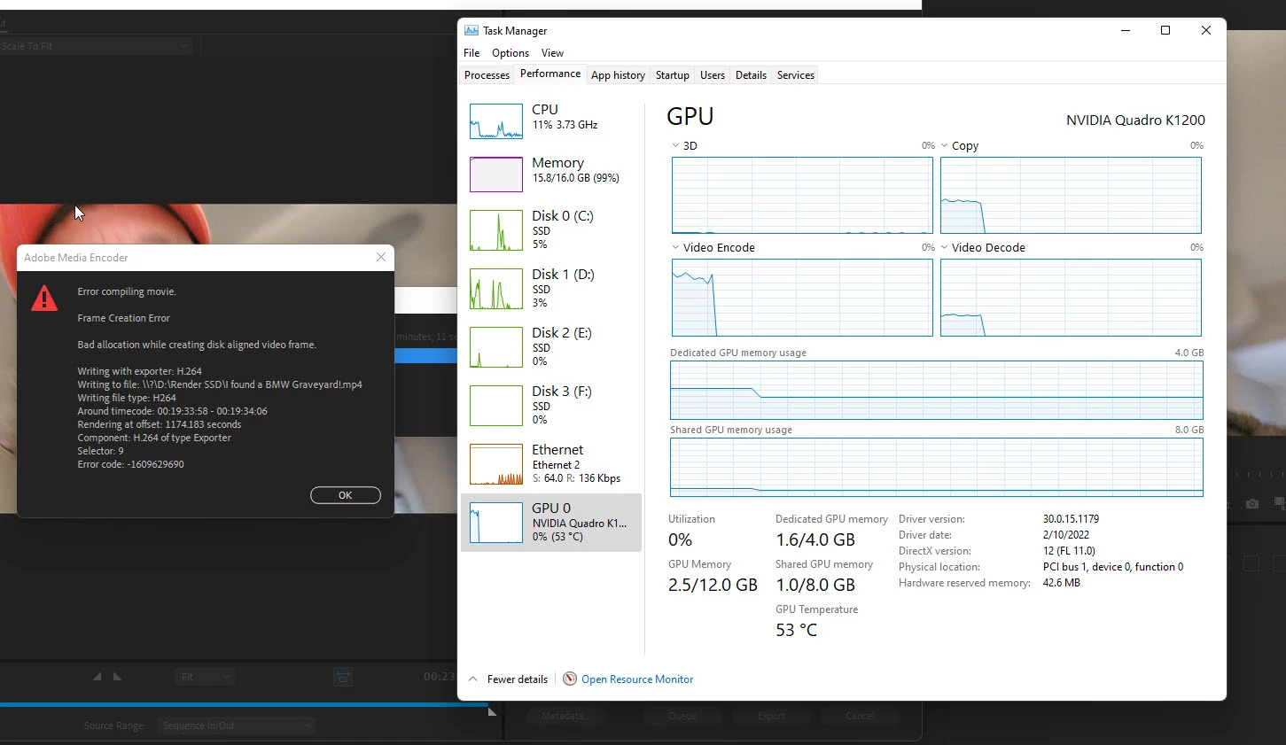This screenshot has height=745, width=1286.
Task: Switch to the Services tab
Action: pos(795,75)
